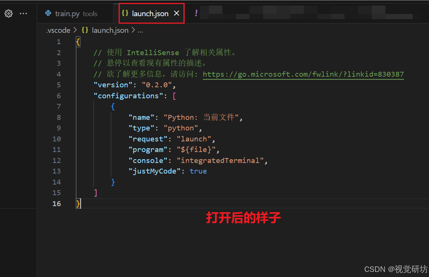Click the tools label beside train.py
This screenshot has width=429, height=277.
pos(90,14)
